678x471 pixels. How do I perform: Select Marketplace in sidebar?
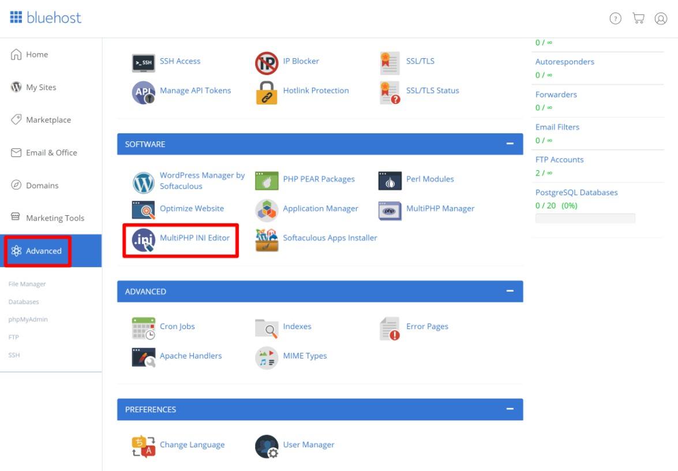coord(51,120)
